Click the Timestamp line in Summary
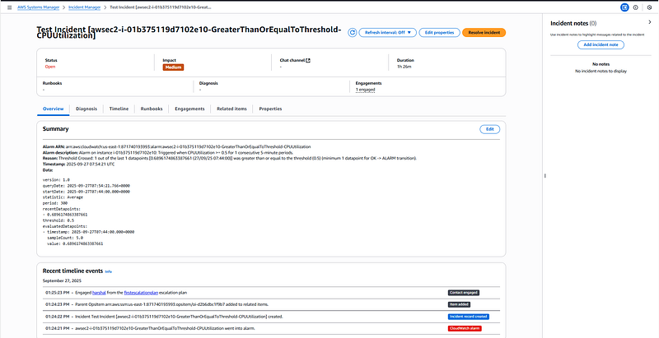 (78, 164)
